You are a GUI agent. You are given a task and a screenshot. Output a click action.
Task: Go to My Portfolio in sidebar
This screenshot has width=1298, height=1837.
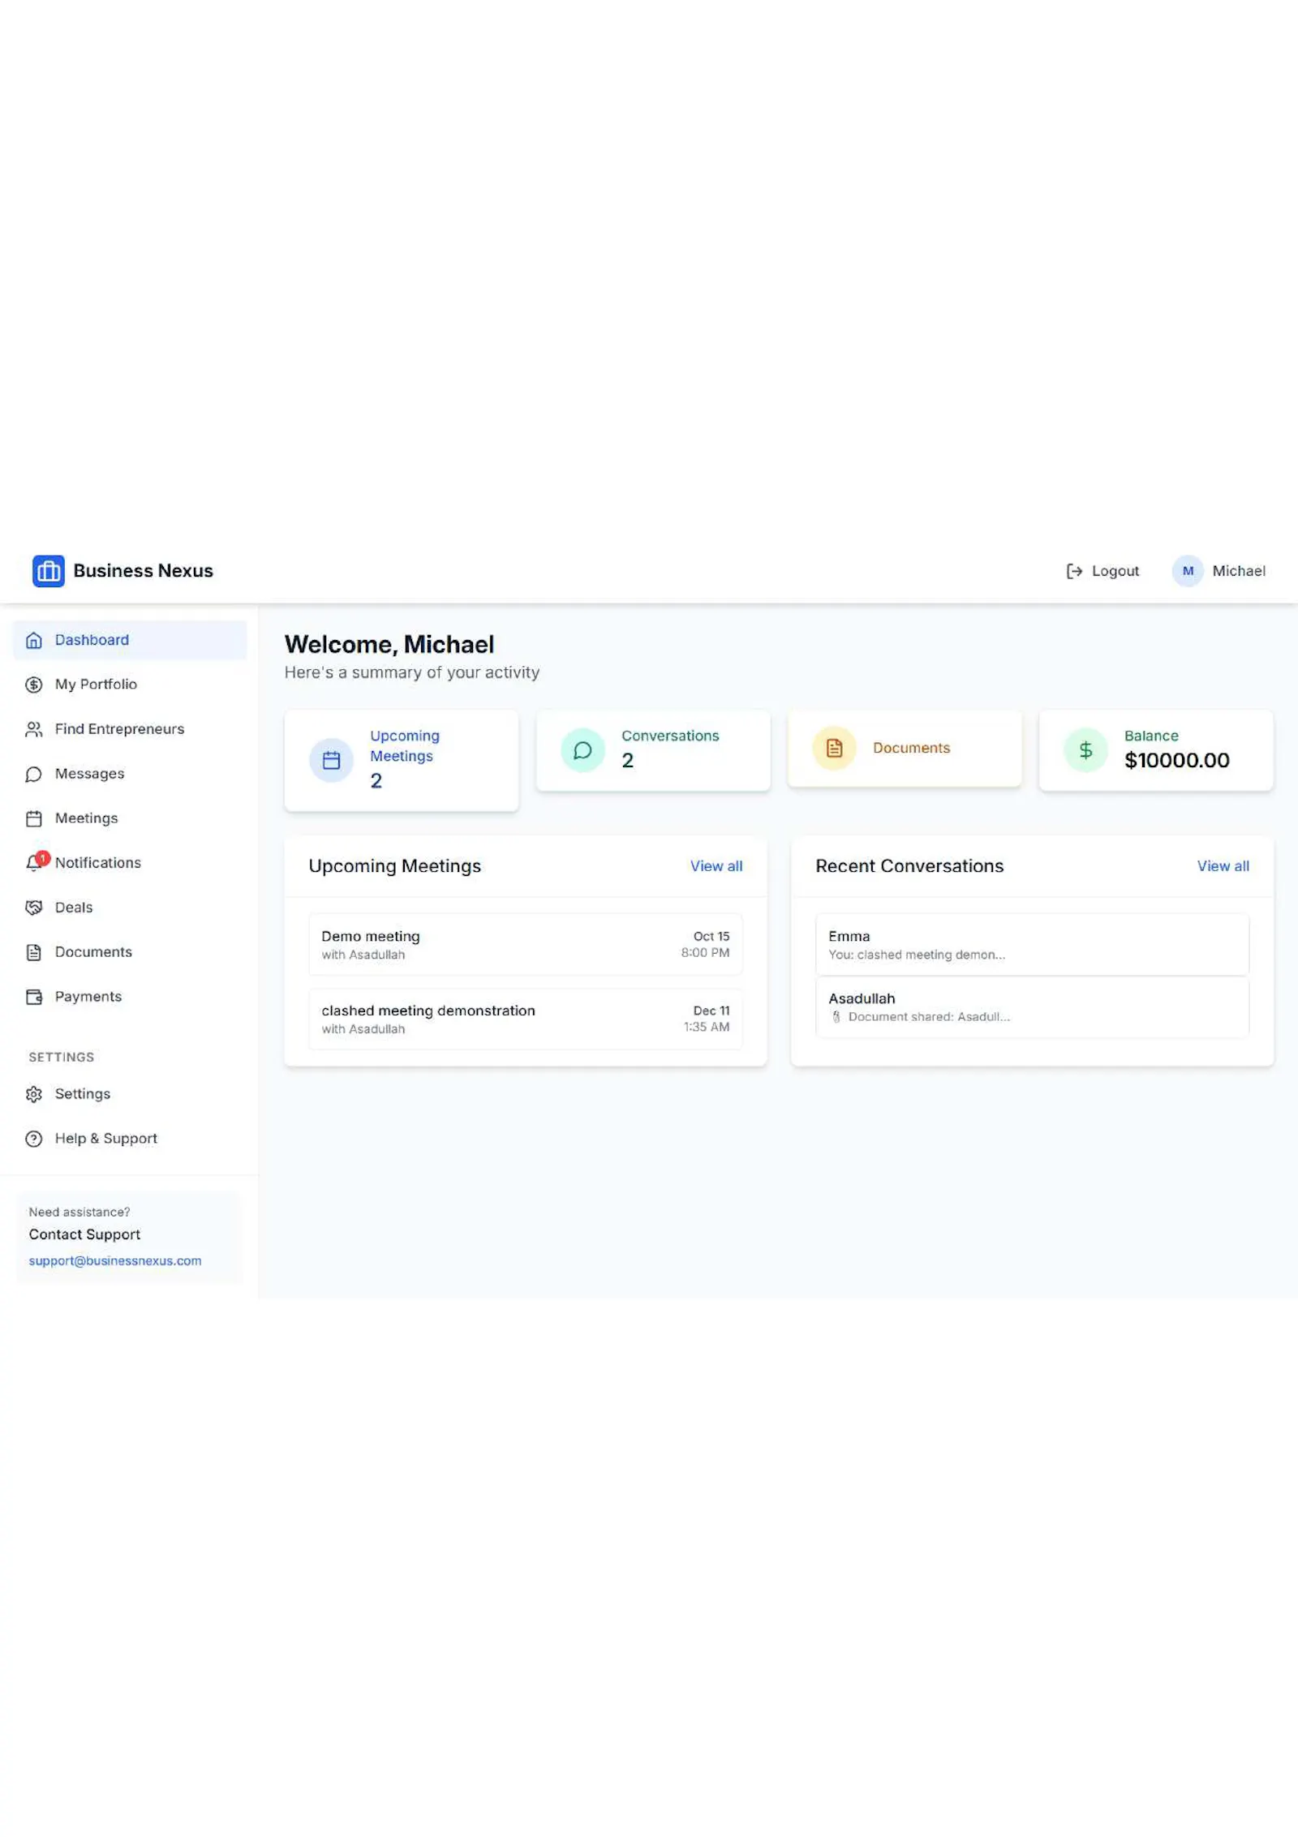[130, 685]
